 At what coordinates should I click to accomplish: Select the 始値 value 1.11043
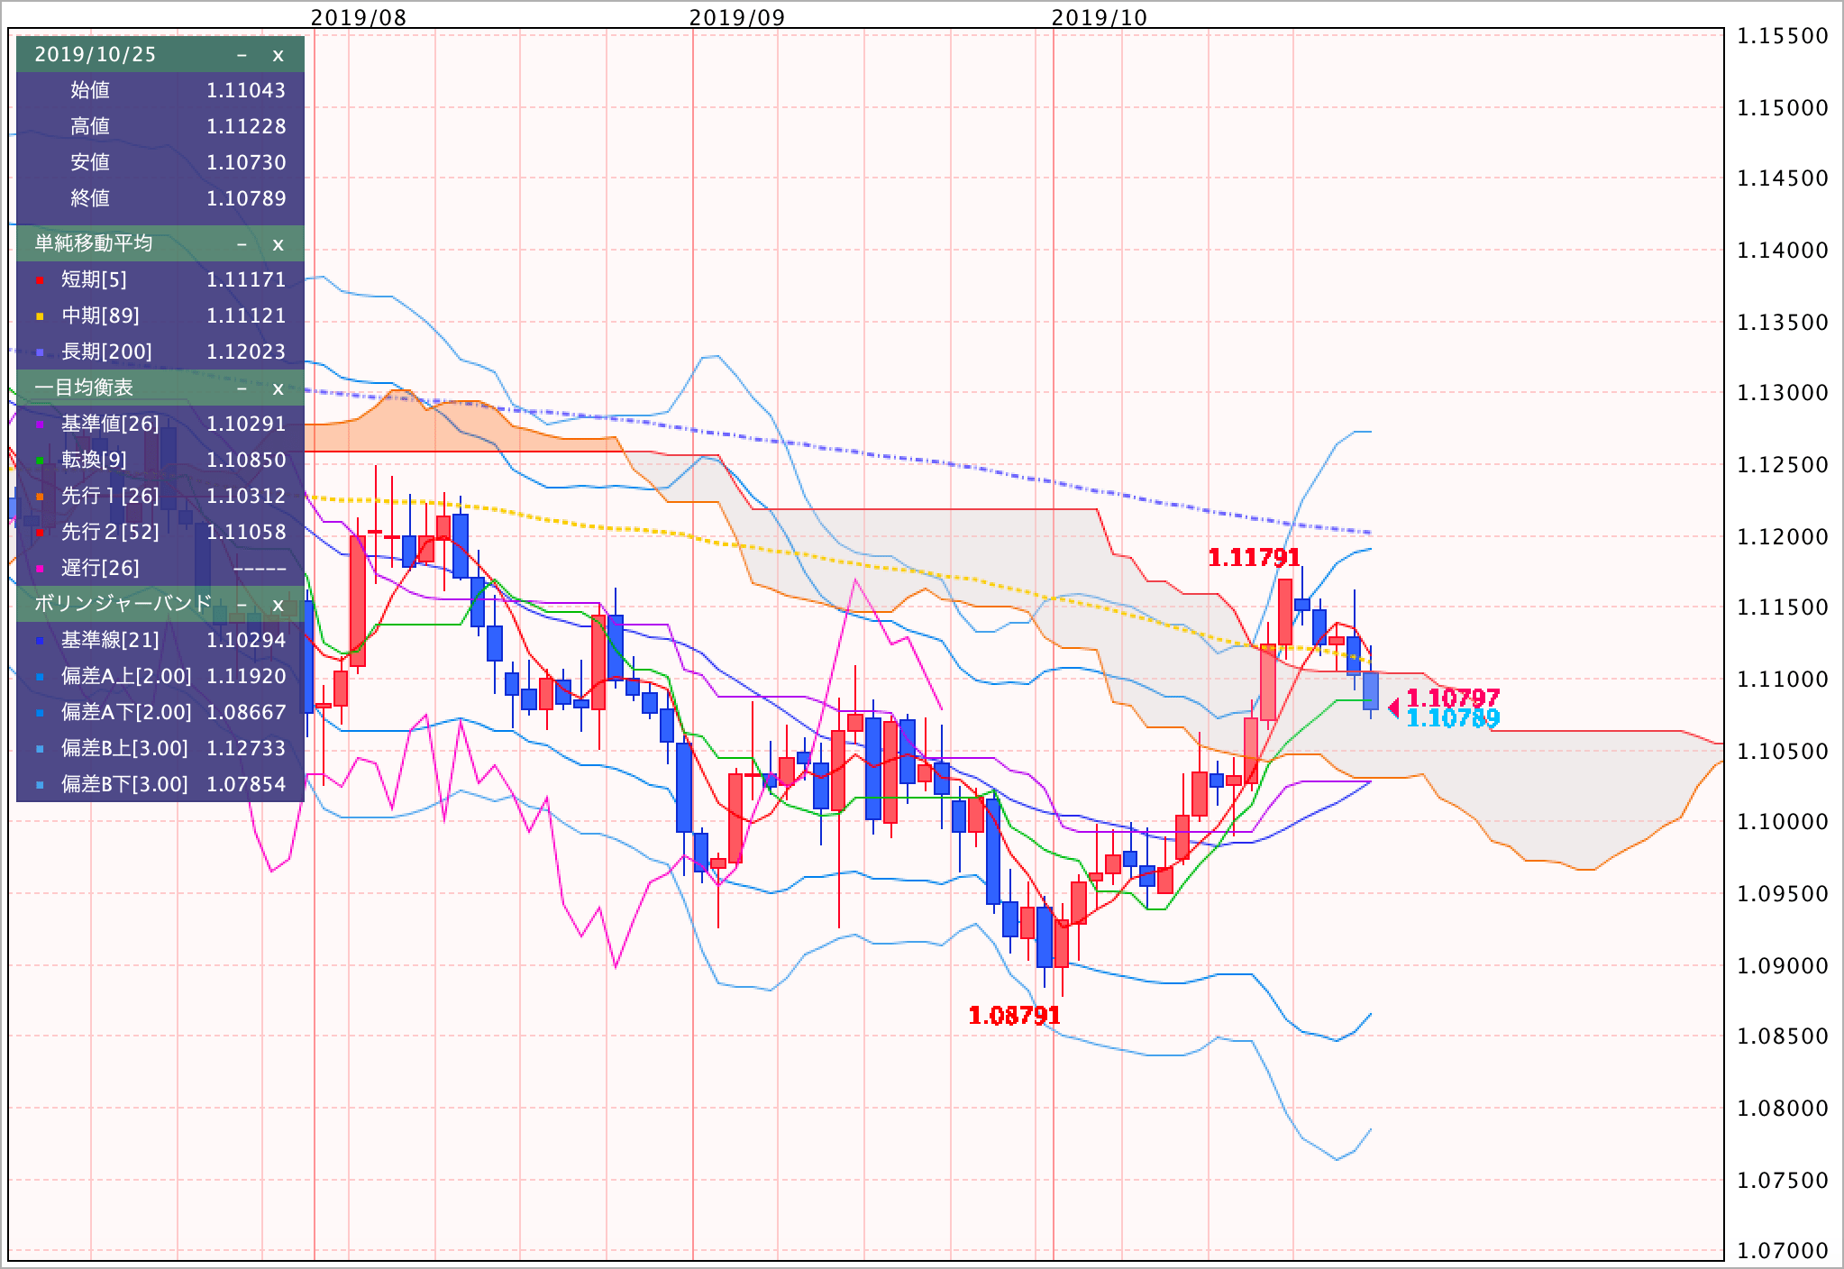[x=246, y=91]
